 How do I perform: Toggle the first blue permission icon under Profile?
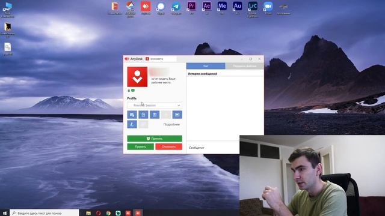[x=132, y=115]
